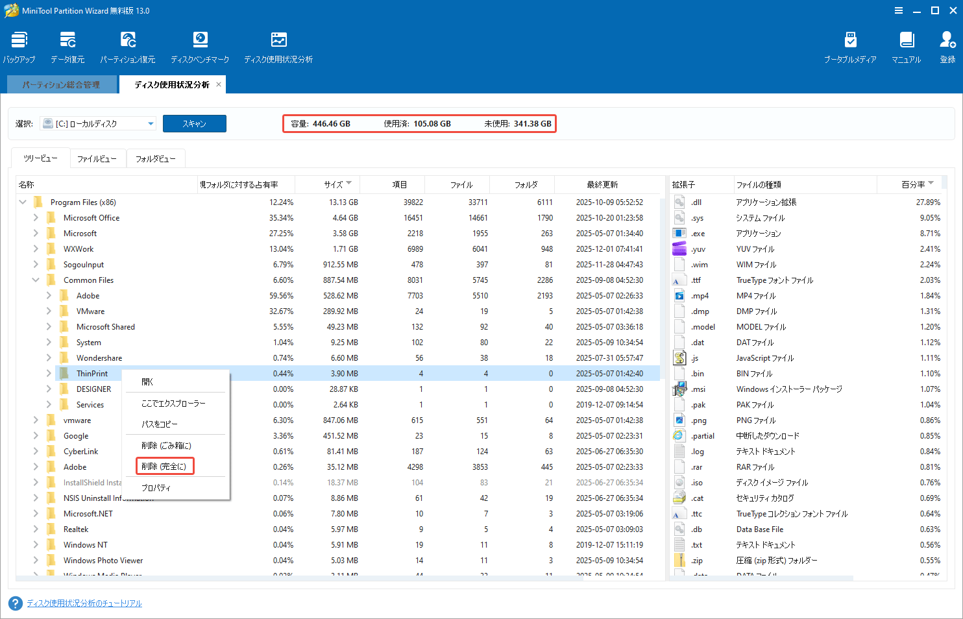Open the サイズ column sort dropdown
The width and height of the screenshot is (963, 619).
tap(349, 184)
